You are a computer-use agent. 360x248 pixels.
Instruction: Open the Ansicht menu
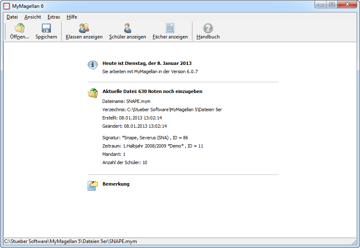click(33, 17)
